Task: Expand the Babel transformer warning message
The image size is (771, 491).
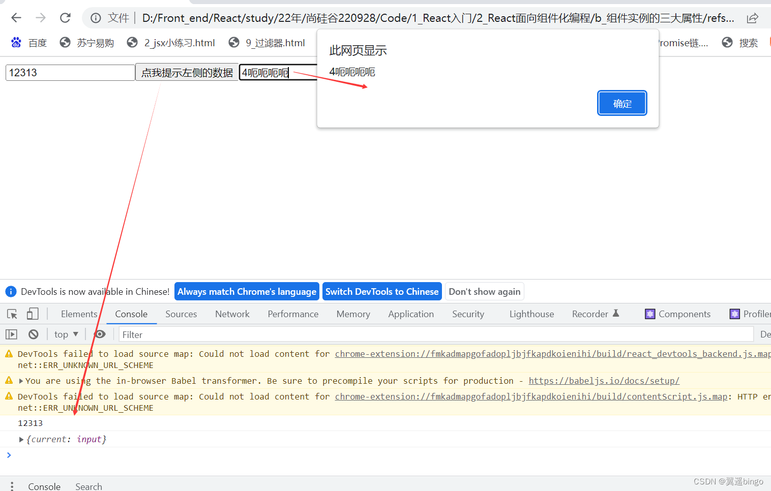Action: tap(21, 381)
